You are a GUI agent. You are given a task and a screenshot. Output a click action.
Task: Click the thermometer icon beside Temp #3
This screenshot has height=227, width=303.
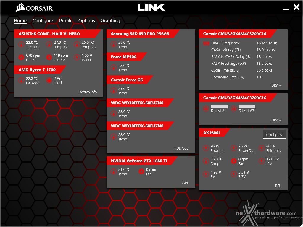click(x=77, y=45)
